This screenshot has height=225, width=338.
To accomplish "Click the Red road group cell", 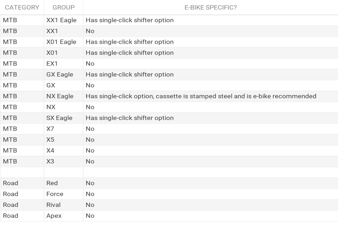I will click(x=64, y=183).
